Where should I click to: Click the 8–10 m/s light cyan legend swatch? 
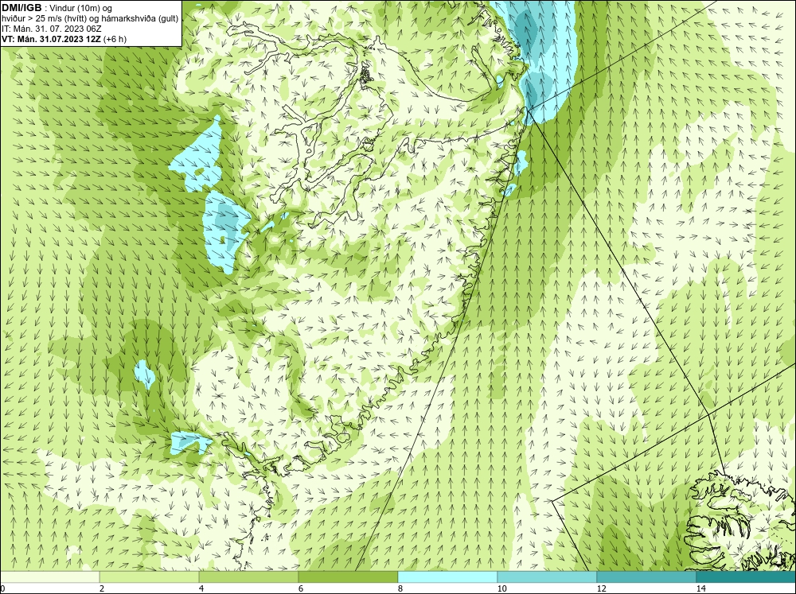(x=447, y=577)
